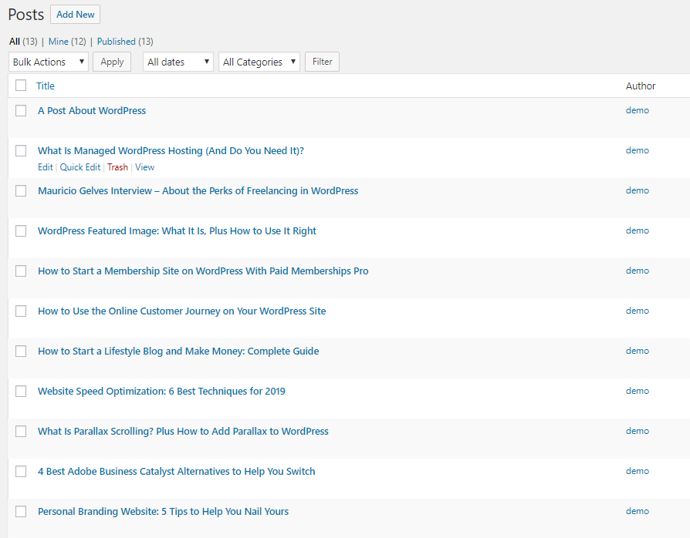Open the All posts view
Screen dimensions: 690x538
13,41
